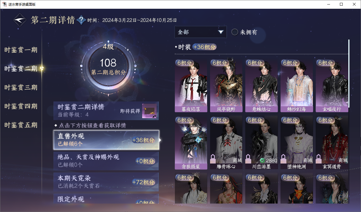Click the upcoming reward item icon
The height and width of the screenshot is (212, 361).
click(x=149, y=111)
